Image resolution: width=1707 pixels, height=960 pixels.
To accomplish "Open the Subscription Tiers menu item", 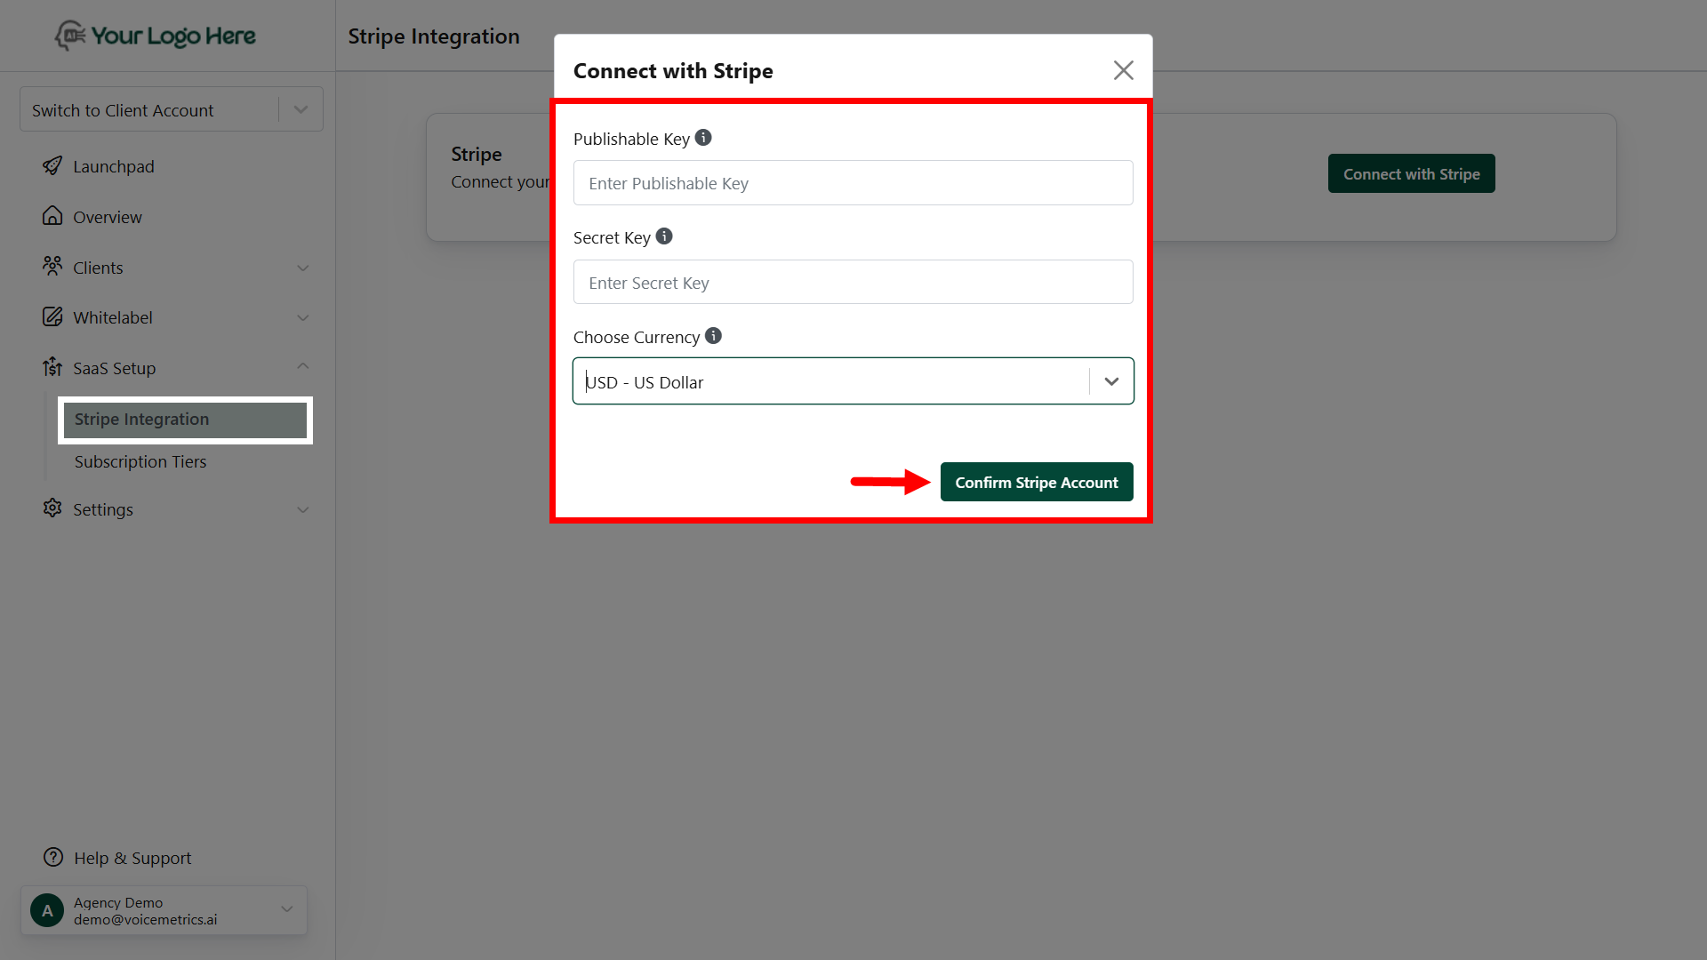I will click(x=140, y=461).
